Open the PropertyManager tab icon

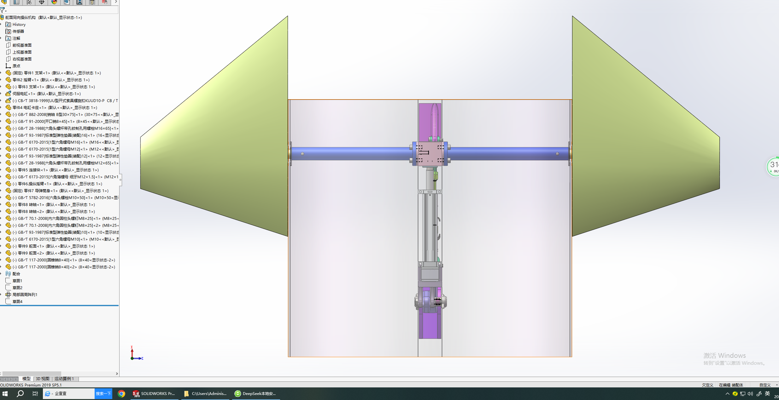(16, 2)
